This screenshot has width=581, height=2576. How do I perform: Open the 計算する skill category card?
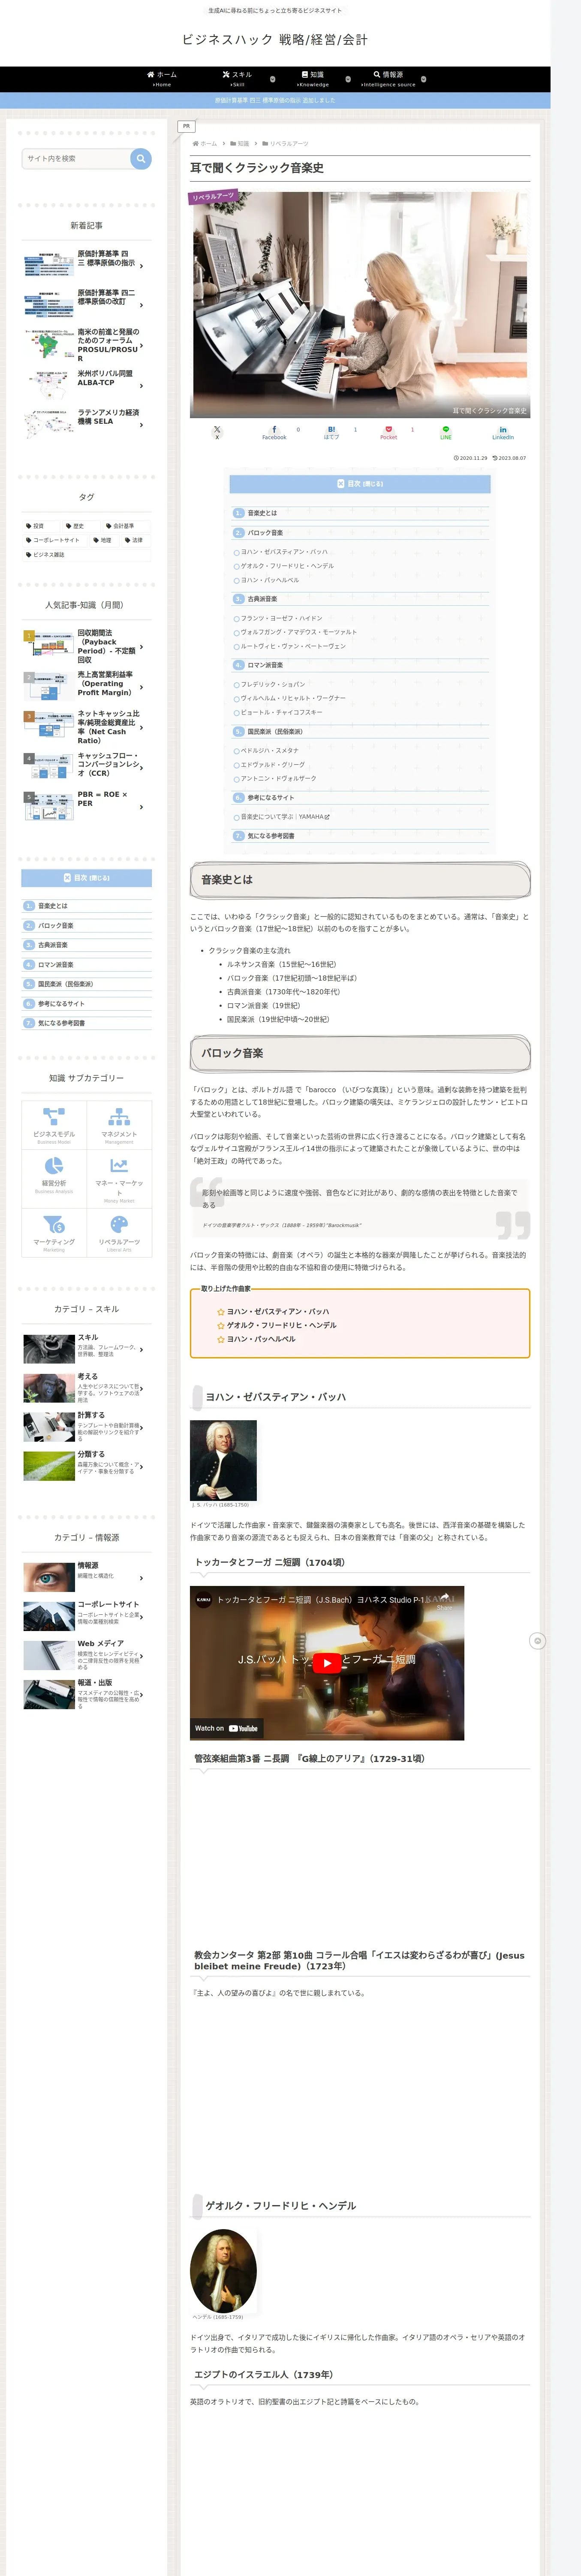click(x=87, y=1427)
